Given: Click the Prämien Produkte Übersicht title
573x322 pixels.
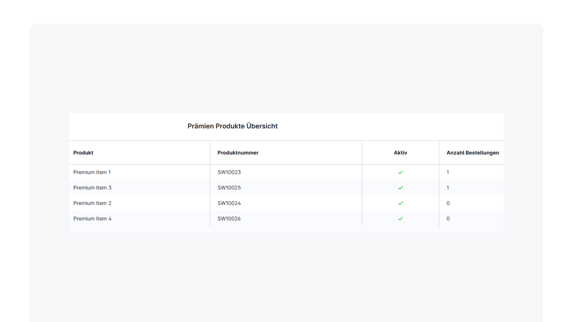Looking at the screenshot, I should [232, 126].
